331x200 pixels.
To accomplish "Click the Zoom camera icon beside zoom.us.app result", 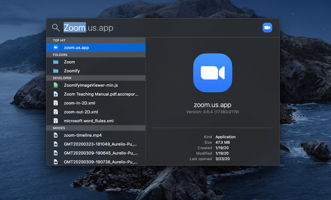I will pos(56,47).
